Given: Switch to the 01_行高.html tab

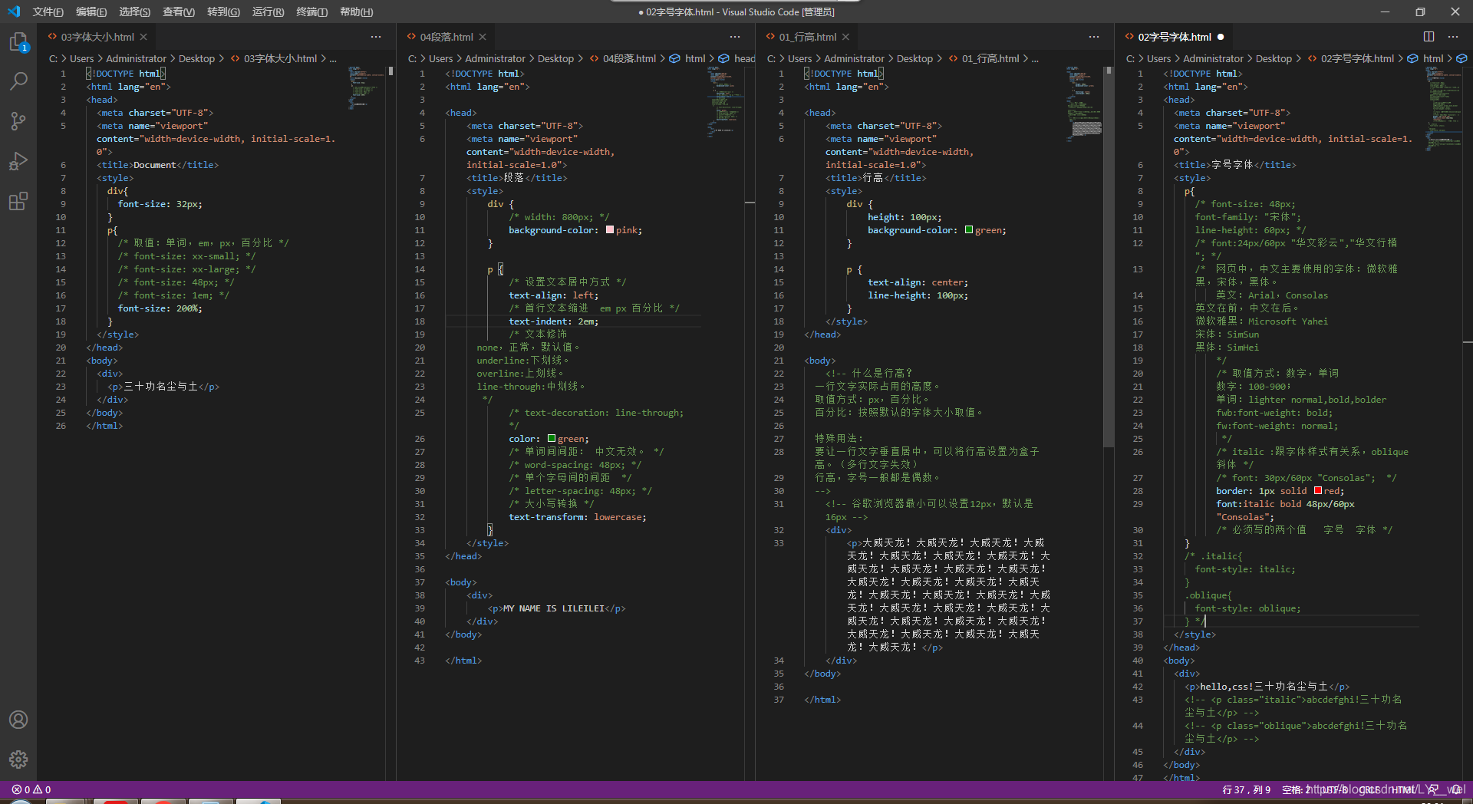Looking at the screenshot, I should click(808, 37).
